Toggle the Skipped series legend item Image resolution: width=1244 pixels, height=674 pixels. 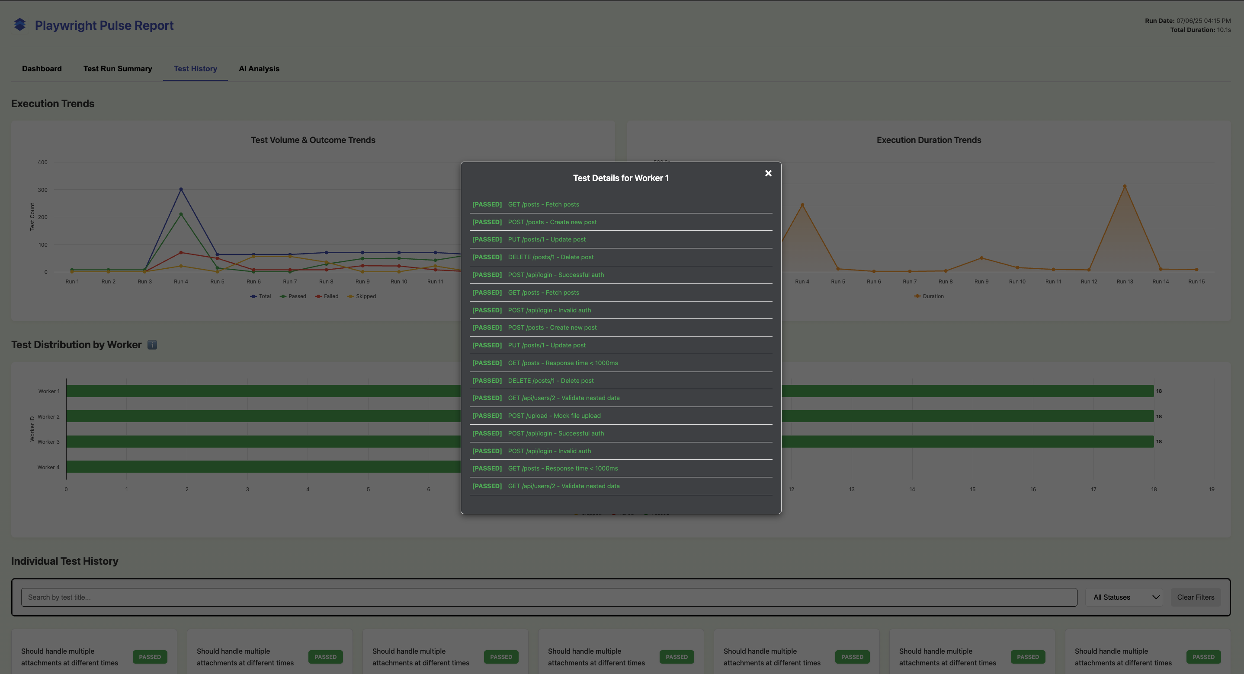pyautogui.click(x=362, y=296)
